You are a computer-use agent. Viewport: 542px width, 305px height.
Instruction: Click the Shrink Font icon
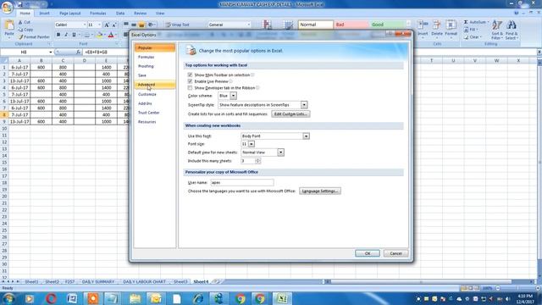(x=113, y=25)
